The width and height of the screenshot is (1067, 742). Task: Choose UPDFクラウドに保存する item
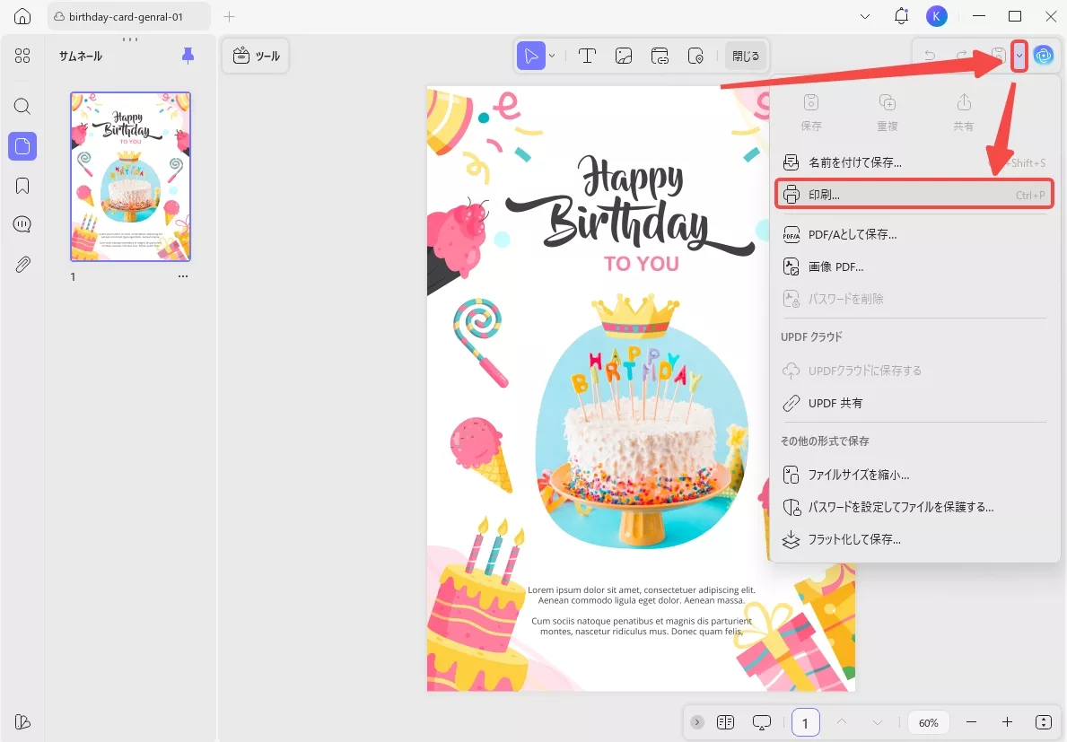914,371
